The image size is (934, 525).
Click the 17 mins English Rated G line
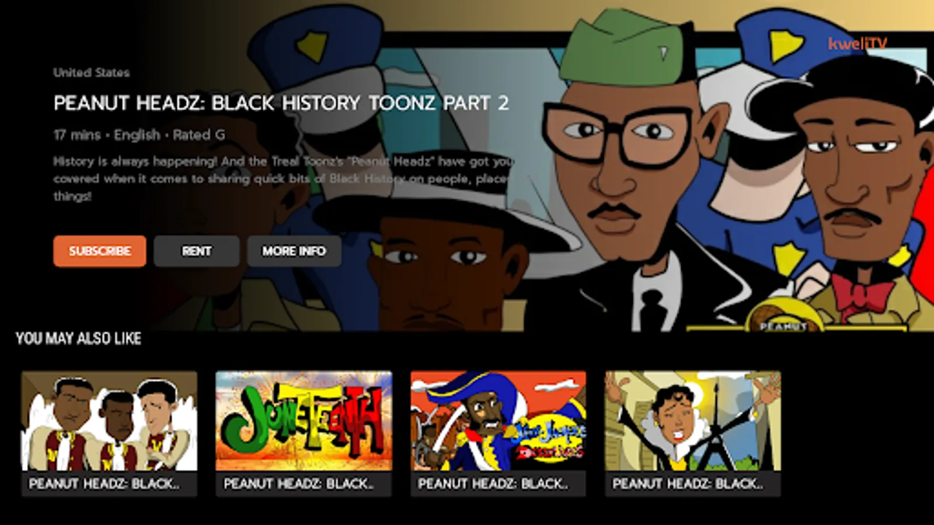click(140, 135)
